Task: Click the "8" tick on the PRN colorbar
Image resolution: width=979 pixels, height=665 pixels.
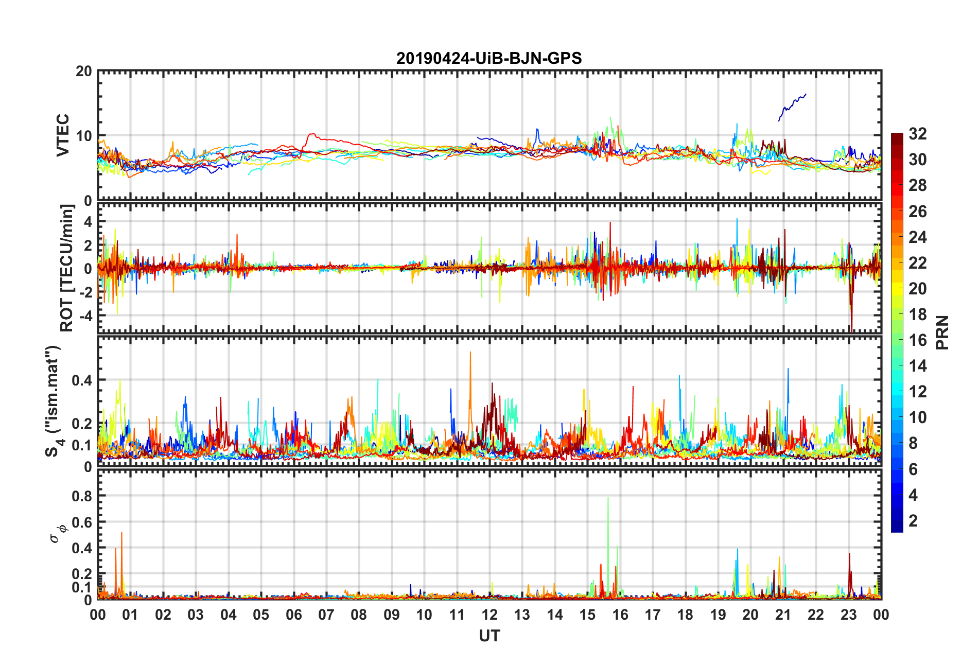Action: (x=913, y=443)
